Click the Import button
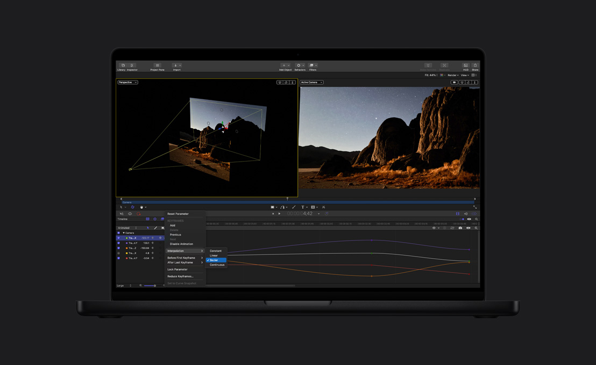596x365 pixels. point(176,65)
